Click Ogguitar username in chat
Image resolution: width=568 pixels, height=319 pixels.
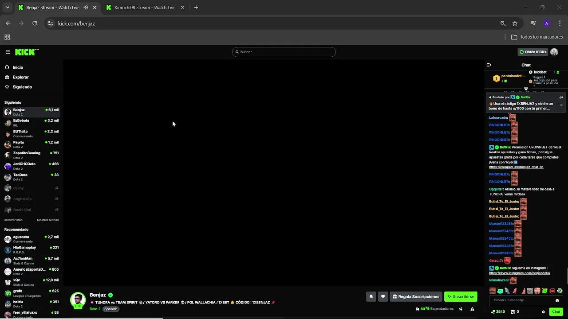[x=496, y=189]
